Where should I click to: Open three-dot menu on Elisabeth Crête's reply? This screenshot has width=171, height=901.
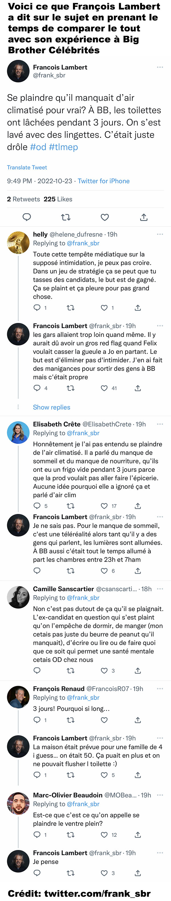coord(160,424)
